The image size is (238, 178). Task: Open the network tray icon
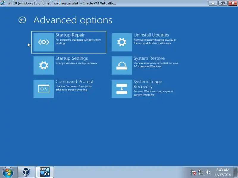point(201,172)
